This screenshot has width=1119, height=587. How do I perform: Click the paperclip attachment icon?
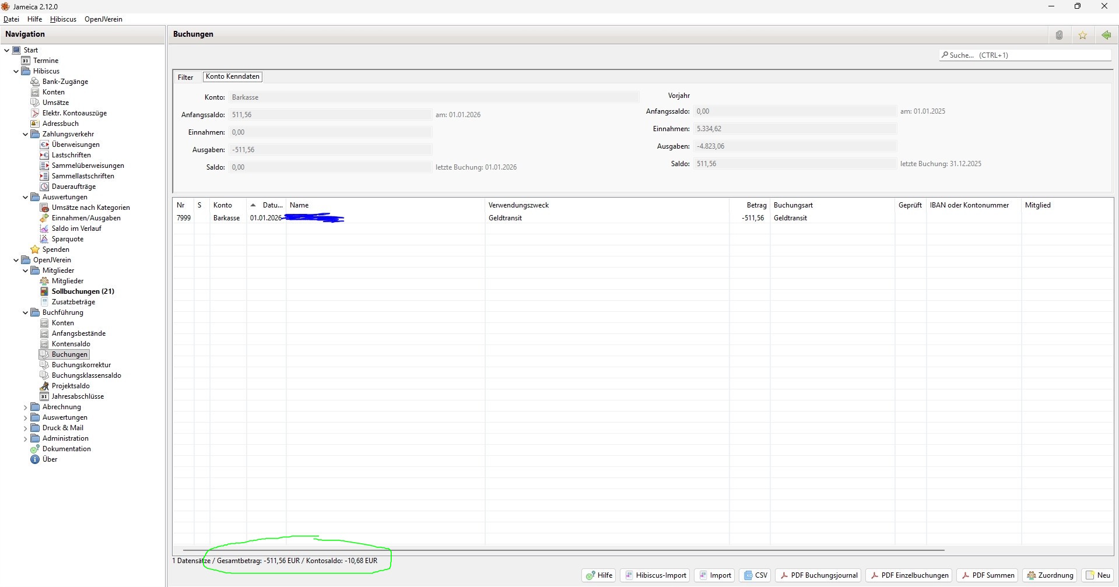pos(1059,35)
